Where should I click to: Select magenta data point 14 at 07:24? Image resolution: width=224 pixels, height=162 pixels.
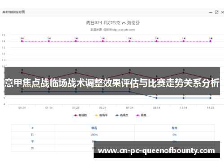[129, 41]
